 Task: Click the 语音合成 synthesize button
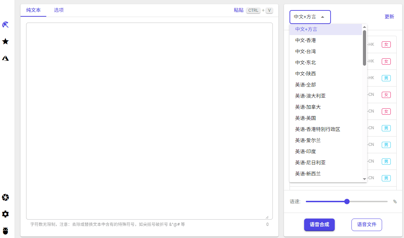click(x=319, y=224)
